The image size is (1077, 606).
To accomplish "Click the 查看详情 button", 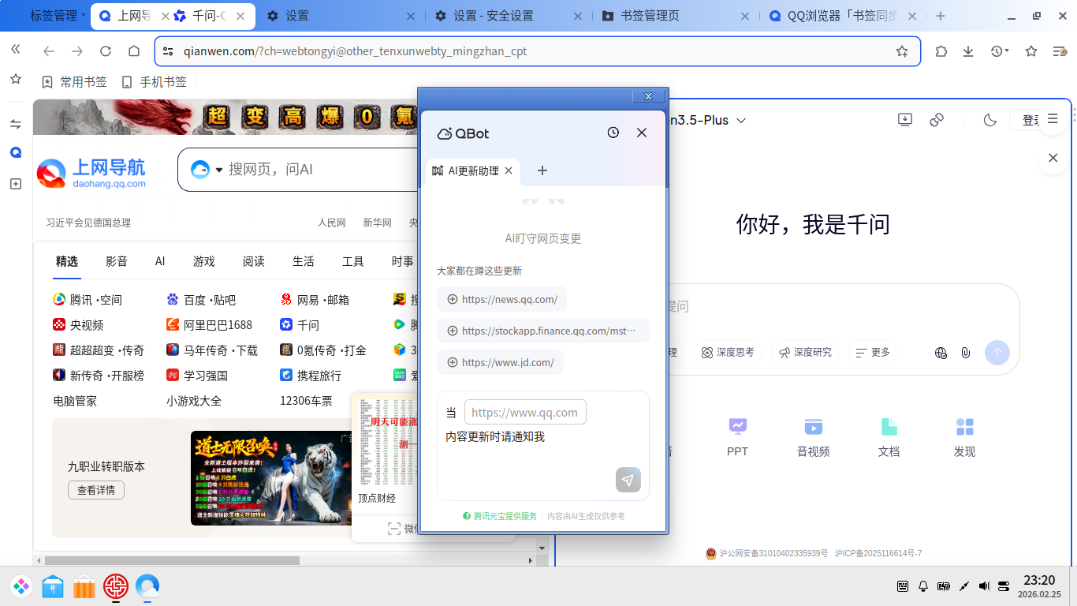I will click(x=96, y=490).
